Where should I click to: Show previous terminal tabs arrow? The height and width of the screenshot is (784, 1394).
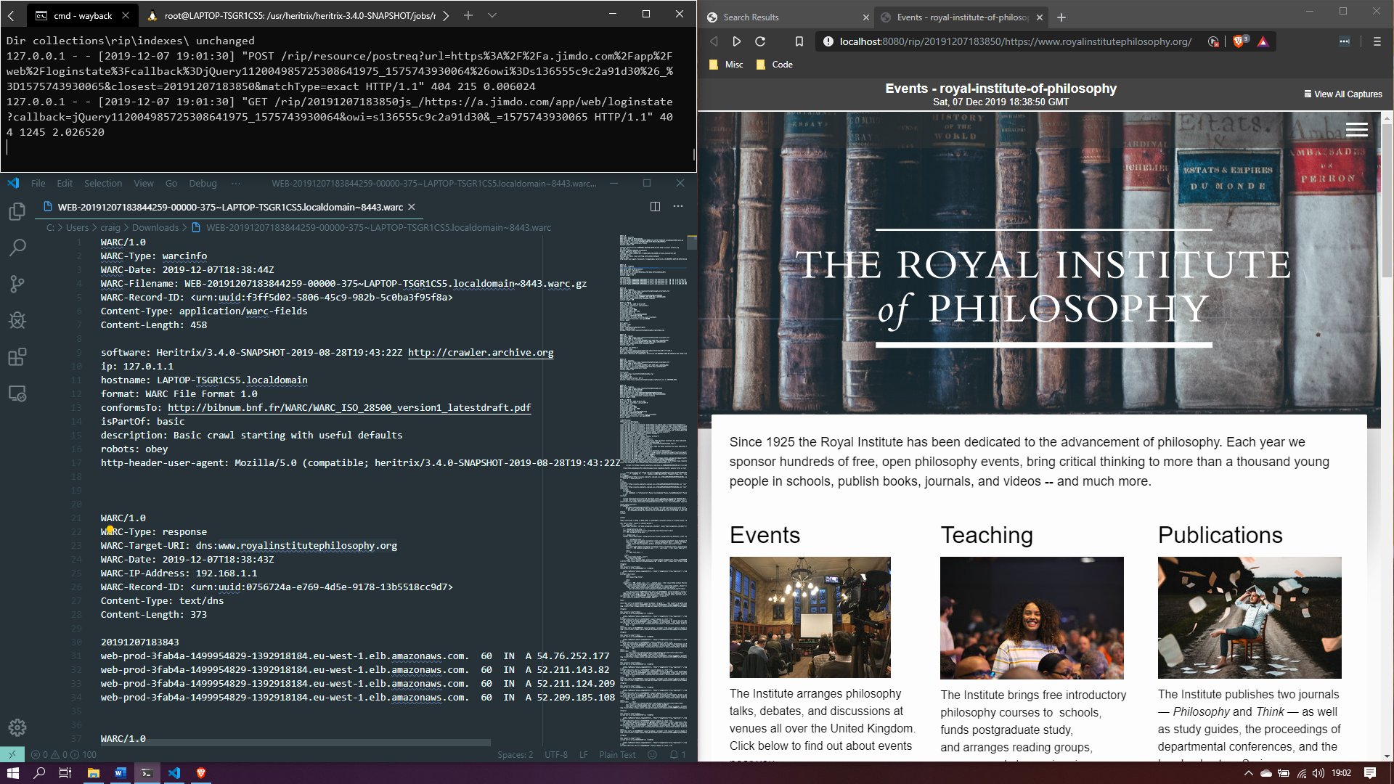(11, 15)
